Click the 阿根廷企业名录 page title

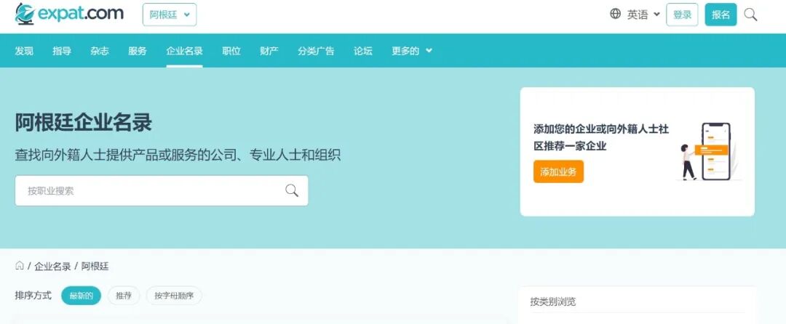(83, 123)
